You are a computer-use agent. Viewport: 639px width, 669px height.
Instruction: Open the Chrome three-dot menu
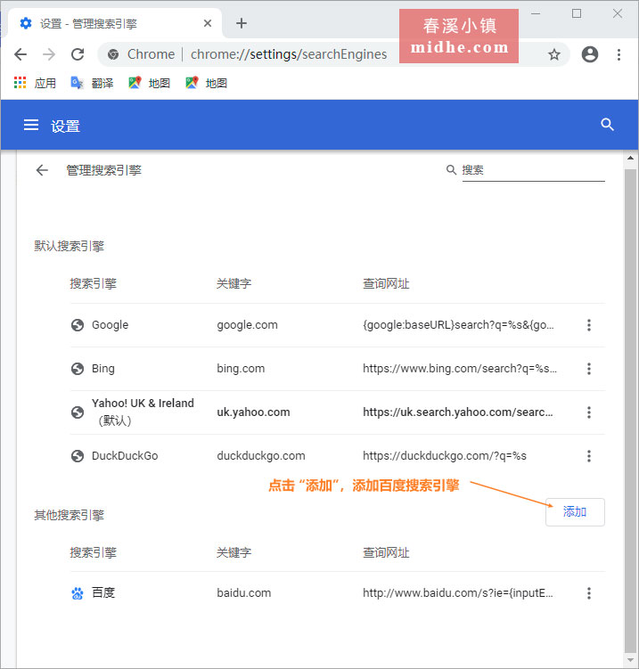tap(619, 54)
